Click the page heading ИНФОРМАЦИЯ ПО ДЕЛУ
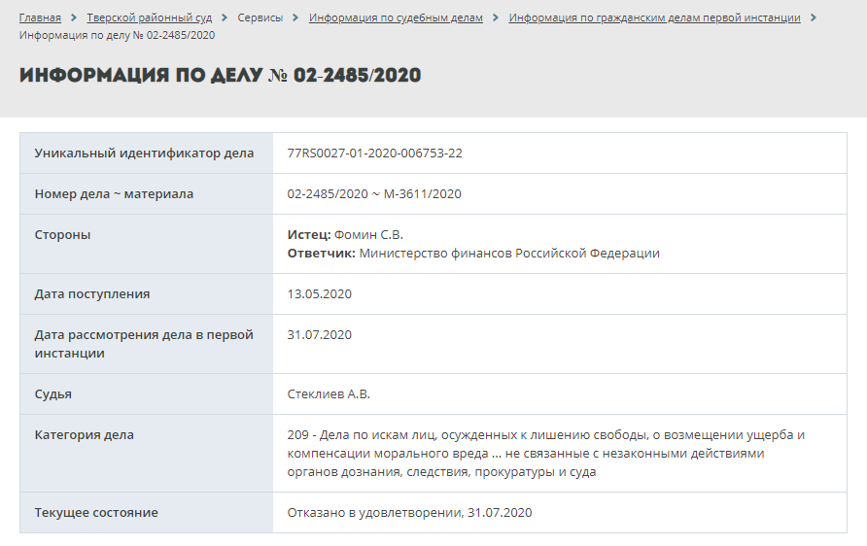 coord(220,76)
